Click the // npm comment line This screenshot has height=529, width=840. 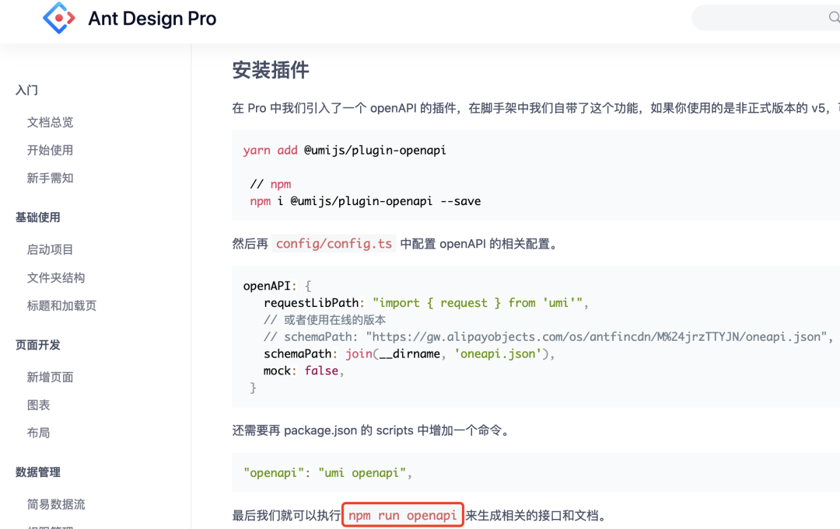tap(271, 184)
